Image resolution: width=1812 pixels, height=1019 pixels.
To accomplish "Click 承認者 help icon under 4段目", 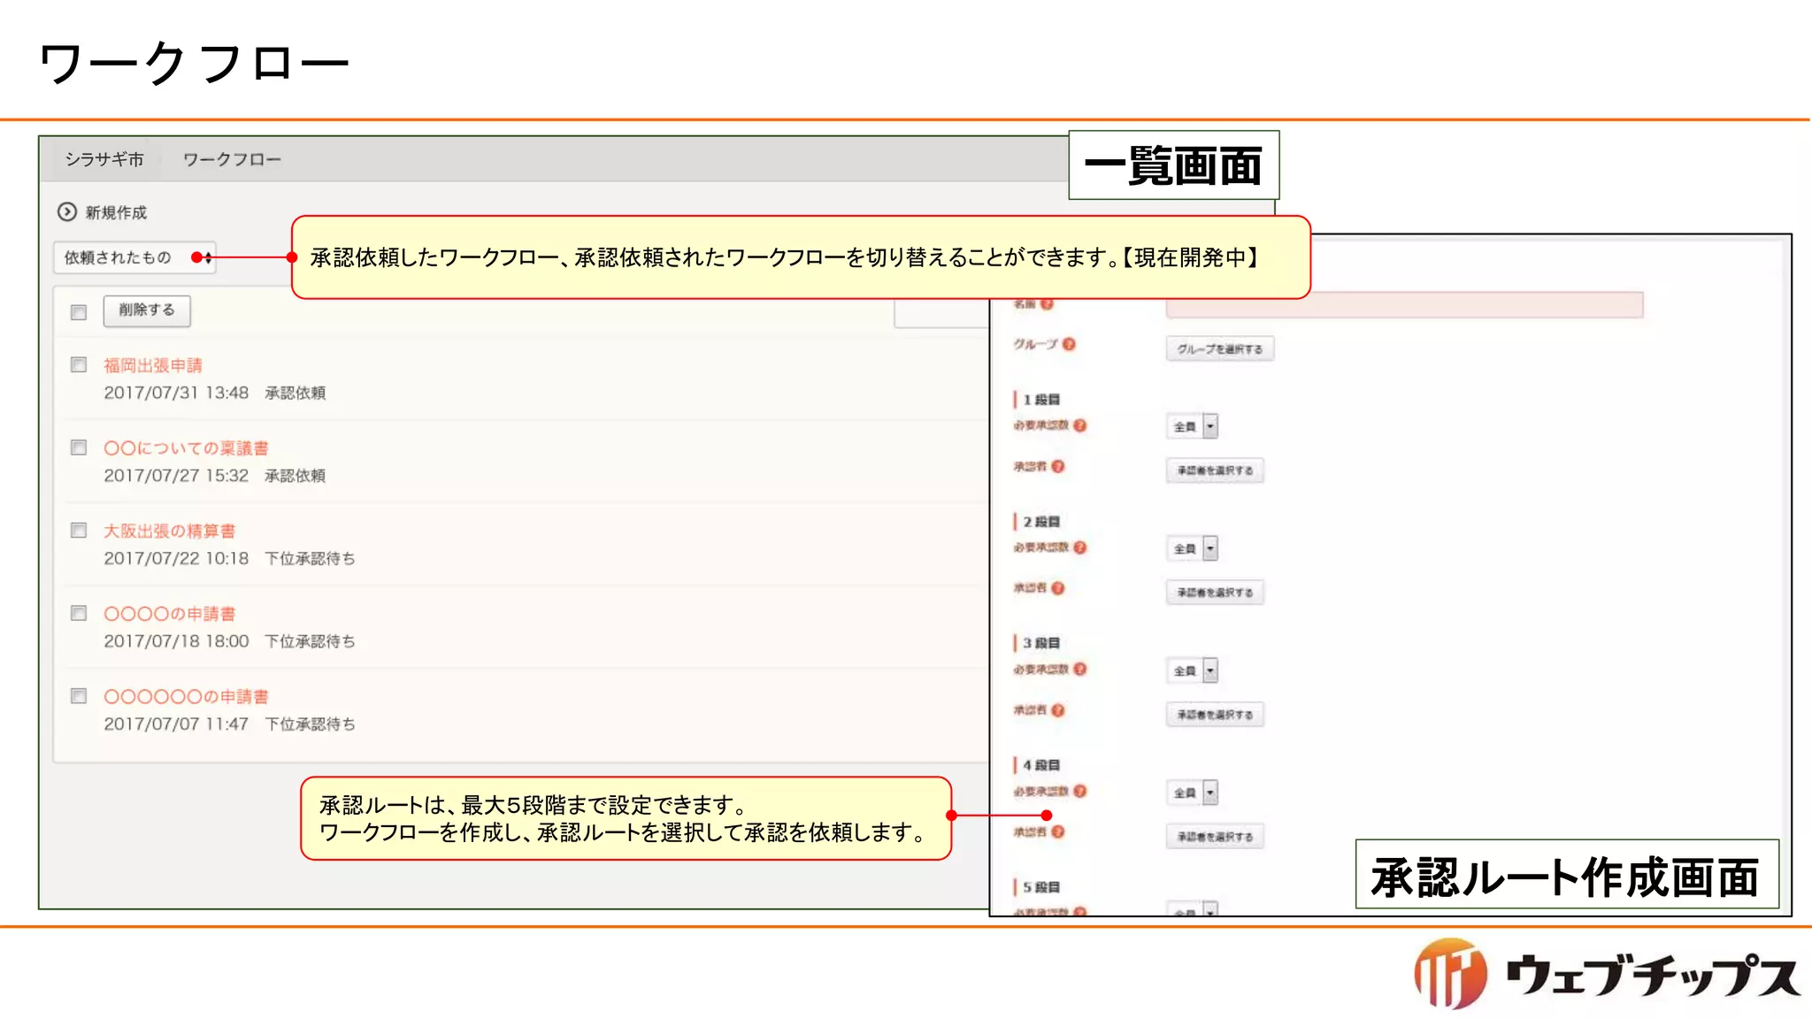I will click(x=1058, y=831).
